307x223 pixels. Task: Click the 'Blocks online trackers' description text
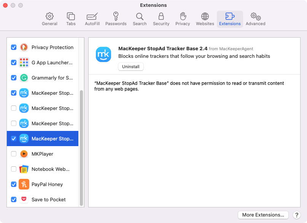194,56
